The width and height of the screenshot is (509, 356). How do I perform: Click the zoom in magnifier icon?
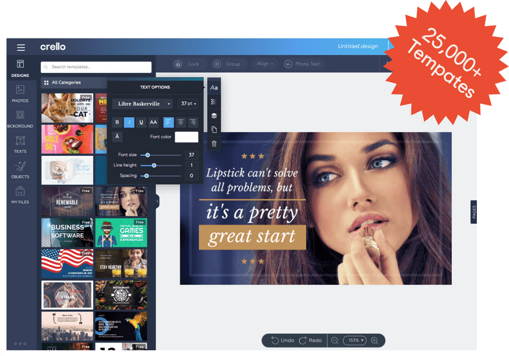(x=374, y=340)
